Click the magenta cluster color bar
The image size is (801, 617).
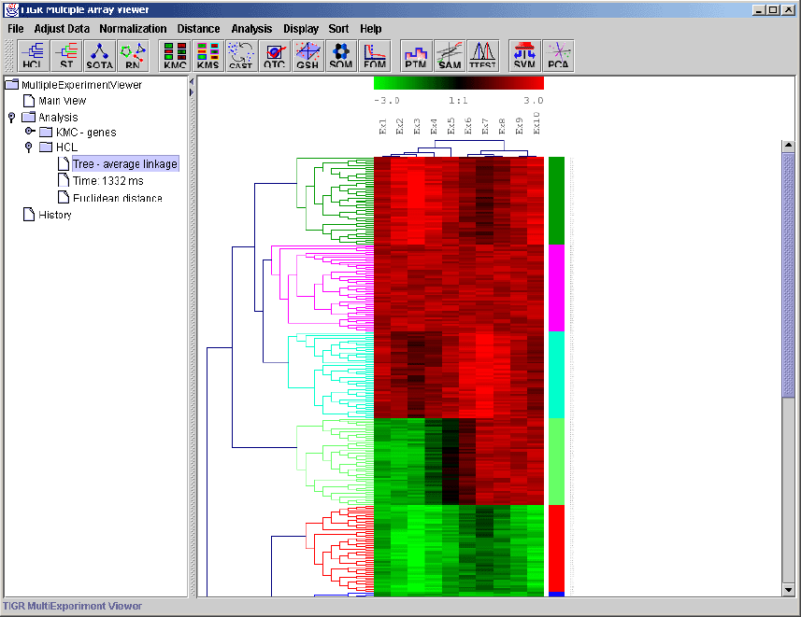point(556,287)
